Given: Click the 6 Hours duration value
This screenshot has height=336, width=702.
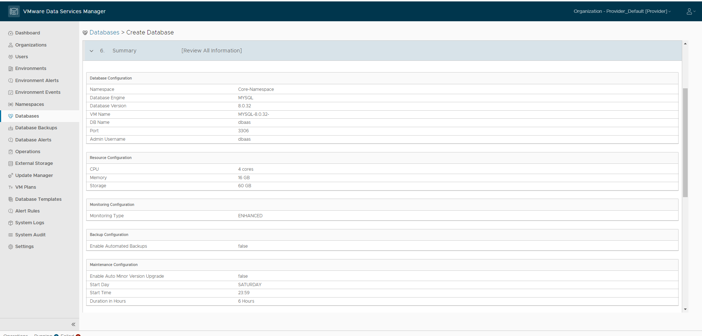Looking at the screenshot, I should [246, 301].
